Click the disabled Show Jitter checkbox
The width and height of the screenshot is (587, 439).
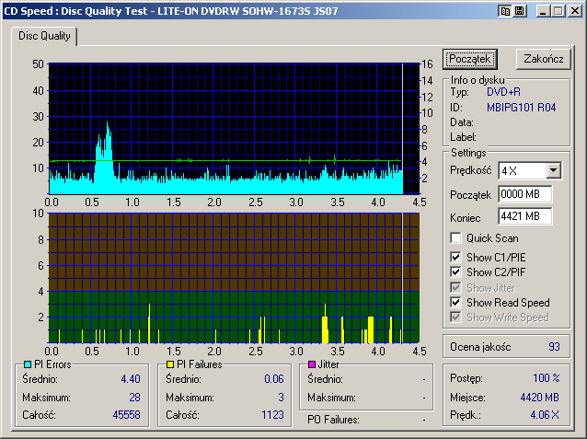click(x=455, y=287)
